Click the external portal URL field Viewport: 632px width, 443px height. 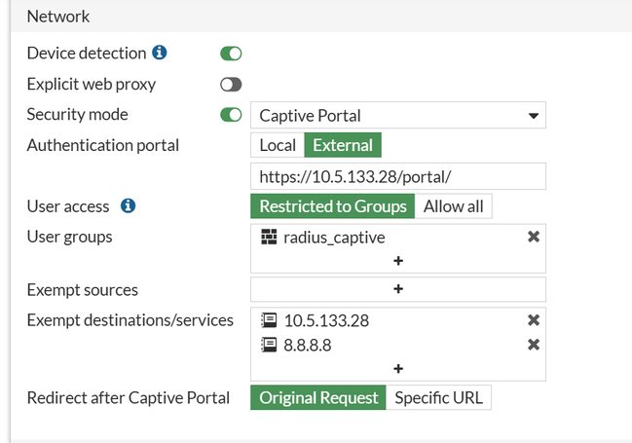click(397, 176)
